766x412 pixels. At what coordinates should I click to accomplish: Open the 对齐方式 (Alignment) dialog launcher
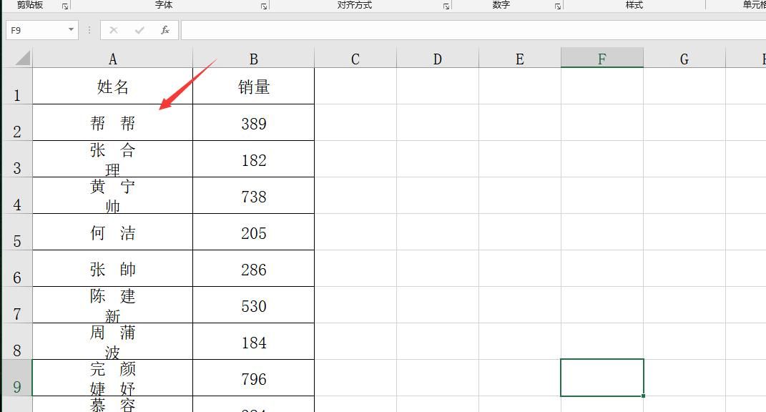click(x=446, y=6)
